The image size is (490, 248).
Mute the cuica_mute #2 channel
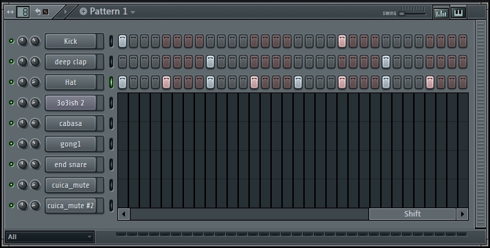pos(12,206)
